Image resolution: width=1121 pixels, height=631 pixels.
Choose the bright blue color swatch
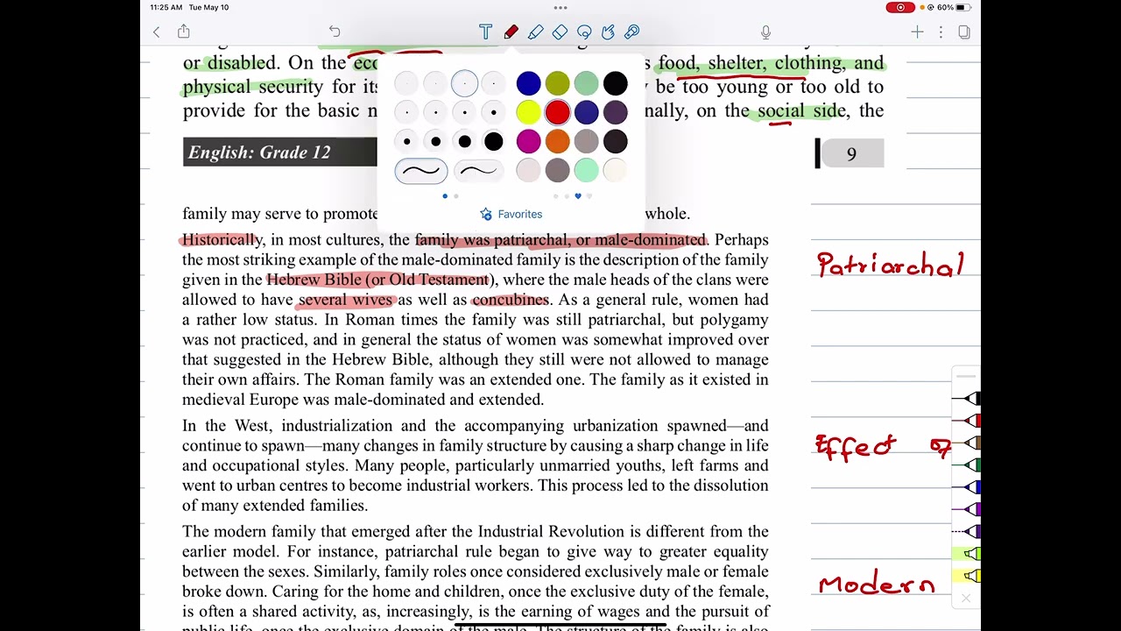tap(528, 83)
